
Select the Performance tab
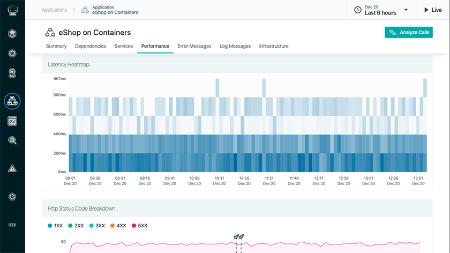coord(155,46)
